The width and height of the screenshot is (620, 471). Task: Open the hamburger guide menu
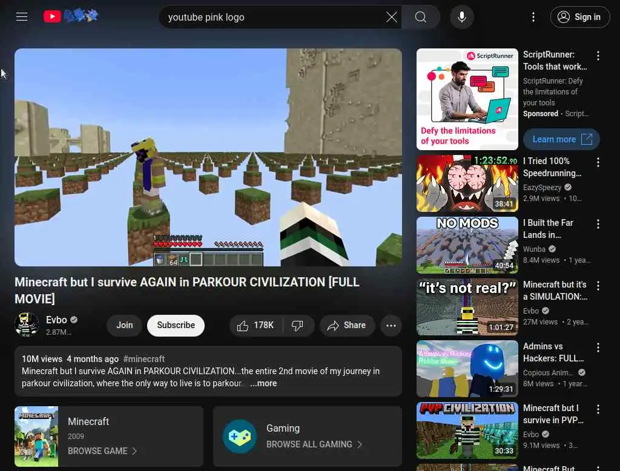click(x=22, y=16)
